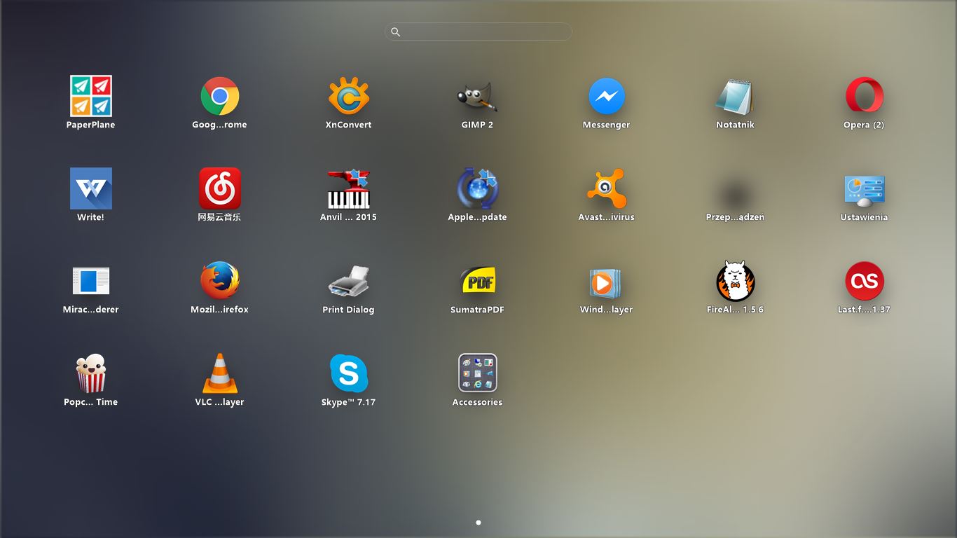Open the Opera (2) browser icon
This screenshot has height=538, width=957.
[864, 95]
